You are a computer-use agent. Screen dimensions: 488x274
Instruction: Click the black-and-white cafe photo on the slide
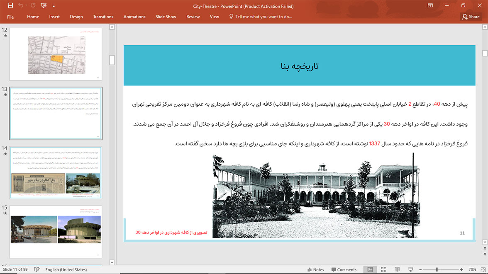pyautogui.click(x=316, y=196)
